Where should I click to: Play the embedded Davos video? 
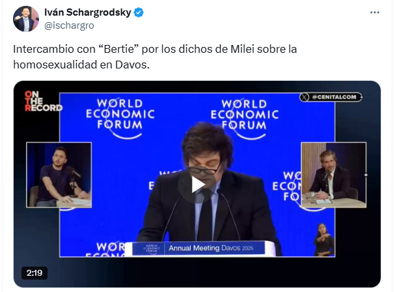(x=197, y=184)
